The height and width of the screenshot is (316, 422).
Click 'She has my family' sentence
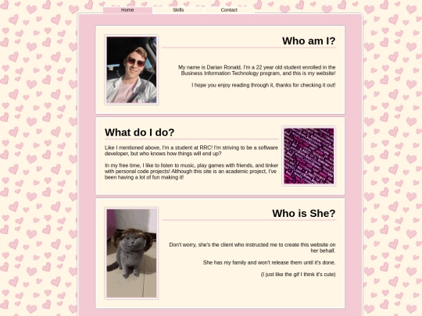[269, 262]
